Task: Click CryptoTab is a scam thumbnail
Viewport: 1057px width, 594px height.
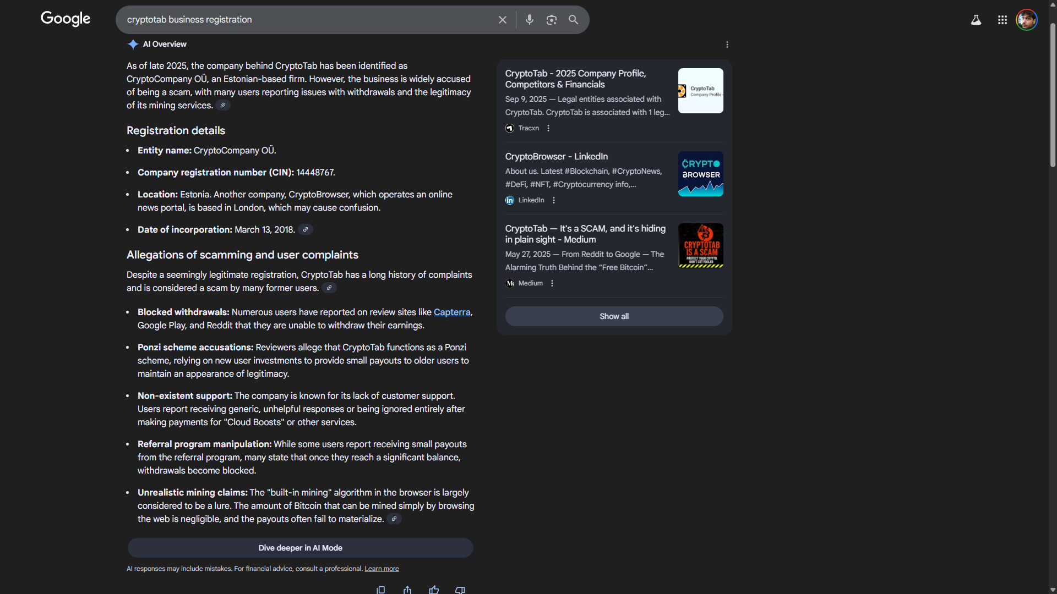Action: tap(700, 245)
